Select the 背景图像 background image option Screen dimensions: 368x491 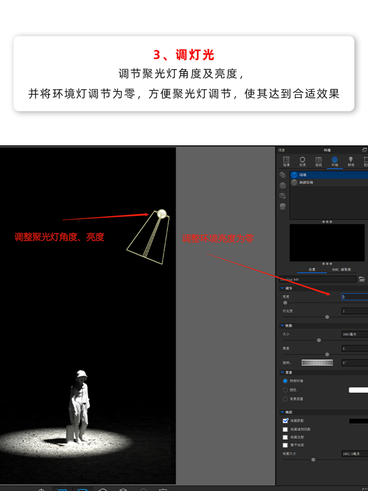pyautogui.click(x=285, y=399)
